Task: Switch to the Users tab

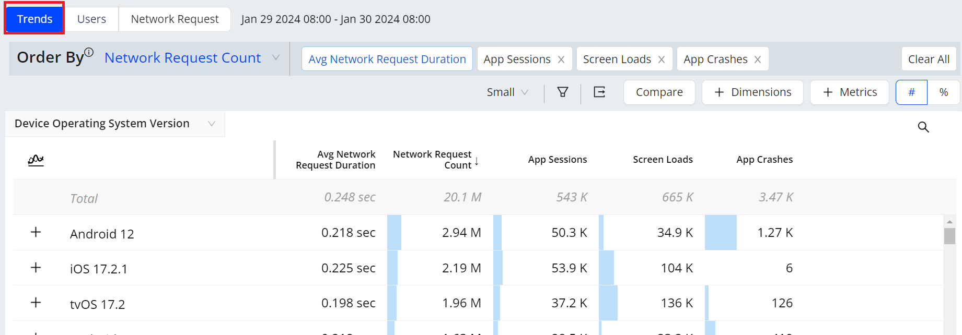Action: coord(91,19)
